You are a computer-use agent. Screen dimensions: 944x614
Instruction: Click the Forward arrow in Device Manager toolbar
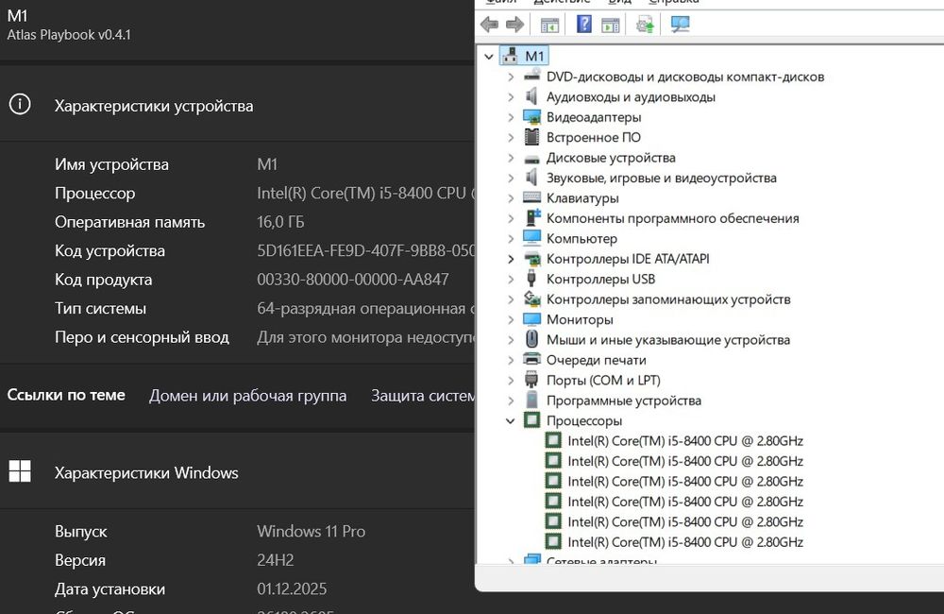coord(514,25)
